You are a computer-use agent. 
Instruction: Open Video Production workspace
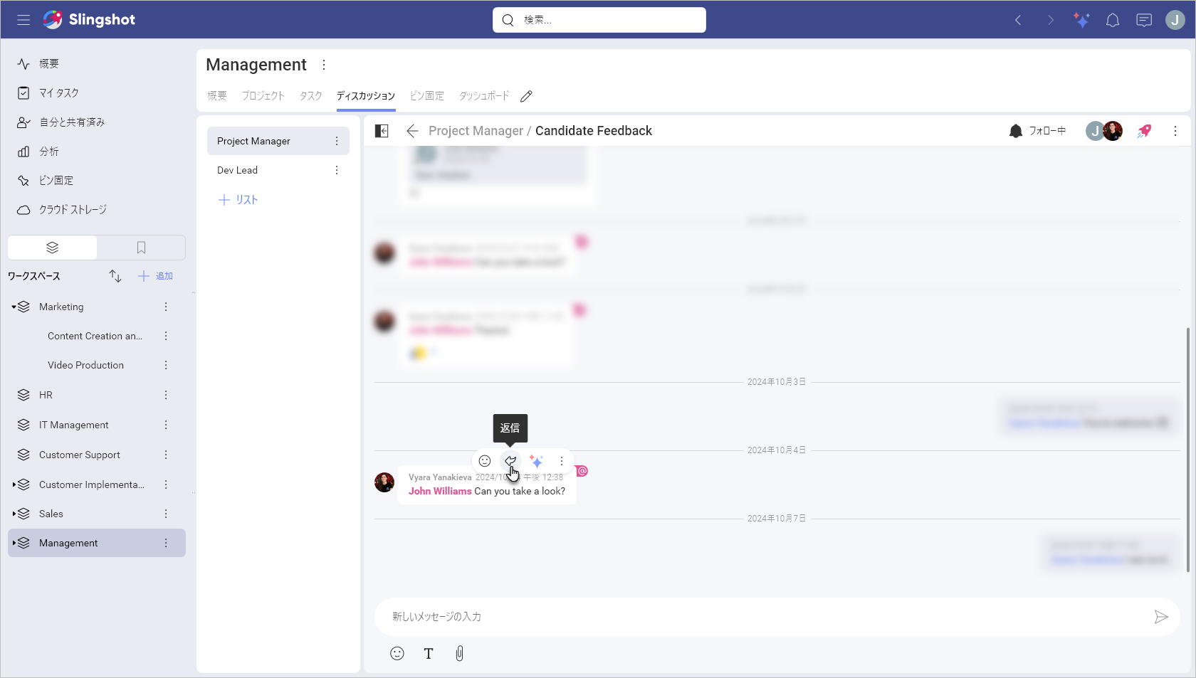pos(85,365)
